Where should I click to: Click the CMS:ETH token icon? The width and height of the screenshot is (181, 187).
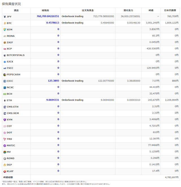coord(5,107)
